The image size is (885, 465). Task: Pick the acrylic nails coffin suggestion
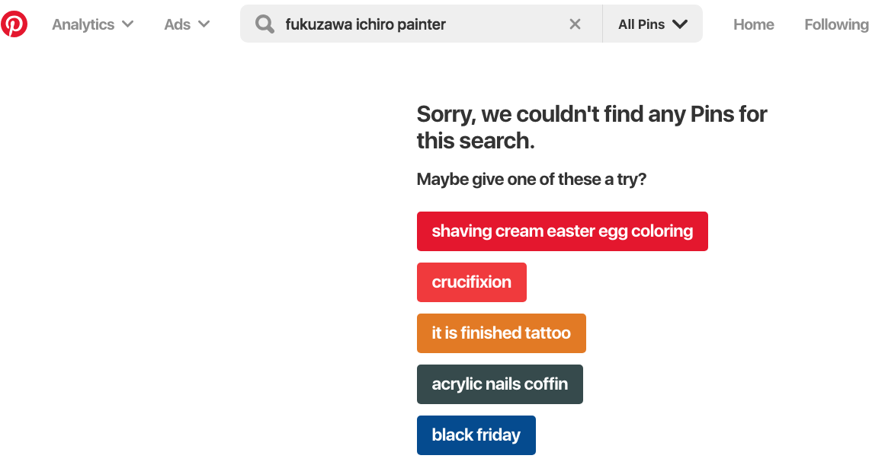coord(499,384)
